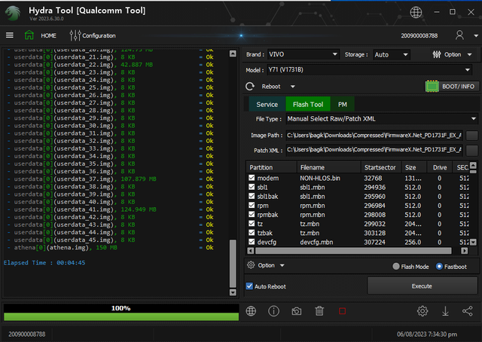
Task: Open the Model Y71 (V1731B) dropdown
Action: coord(369,70)
